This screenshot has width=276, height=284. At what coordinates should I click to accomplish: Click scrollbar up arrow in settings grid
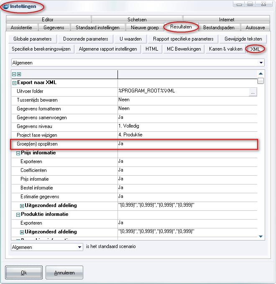tap(261, 74)
